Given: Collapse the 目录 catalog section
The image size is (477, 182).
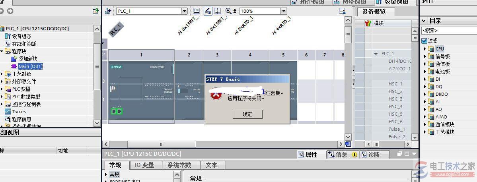Looking at the screenshot, I should pyautogui.click(x=424, y=21).
